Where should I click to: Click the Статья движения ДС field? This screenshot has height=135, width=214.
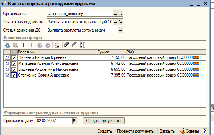[82, 30]
